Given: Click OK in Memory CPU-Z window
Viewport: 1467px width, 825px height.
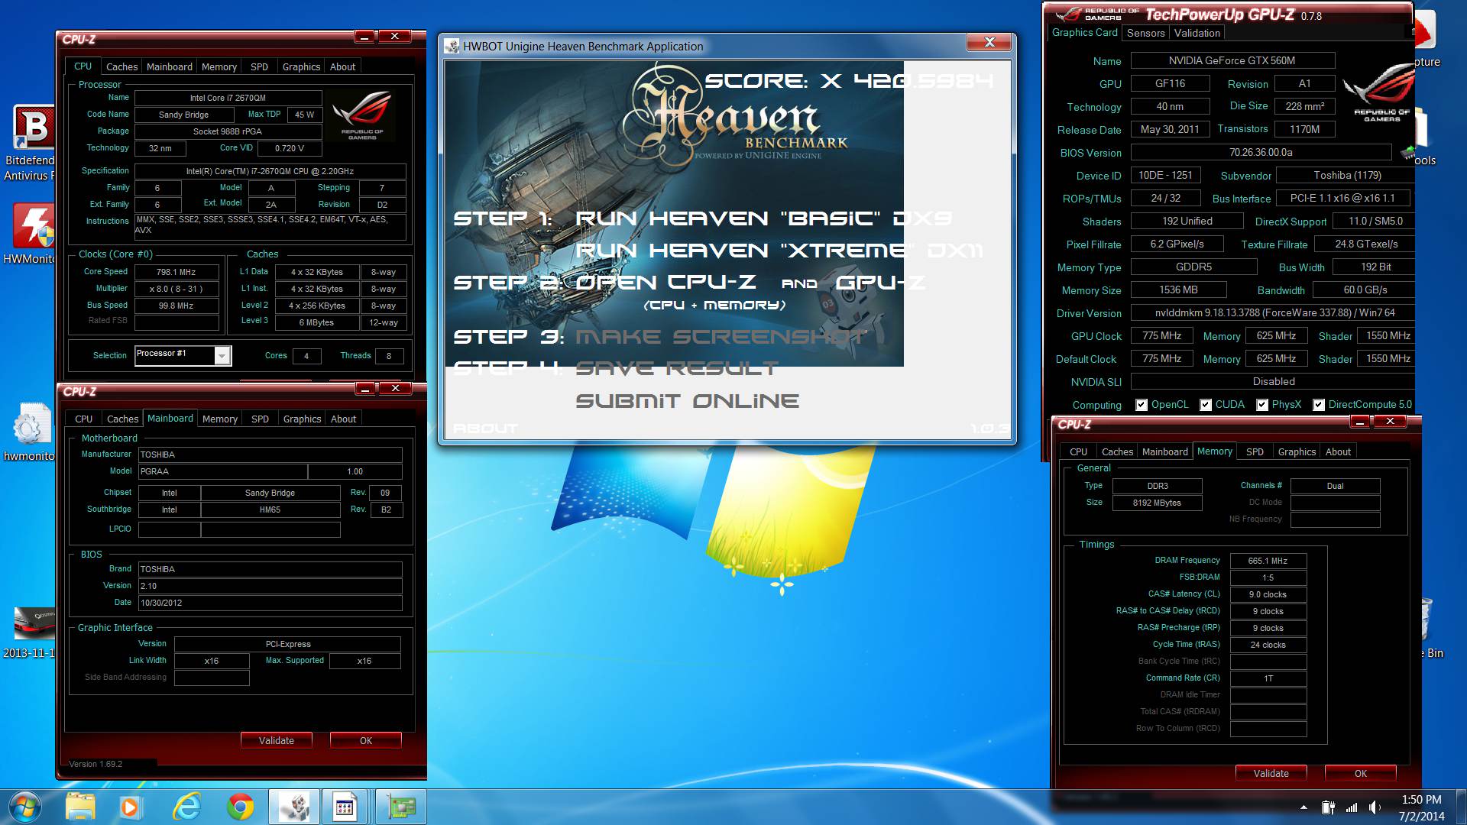Looking at the screenshot, I should coord(1361,773).
